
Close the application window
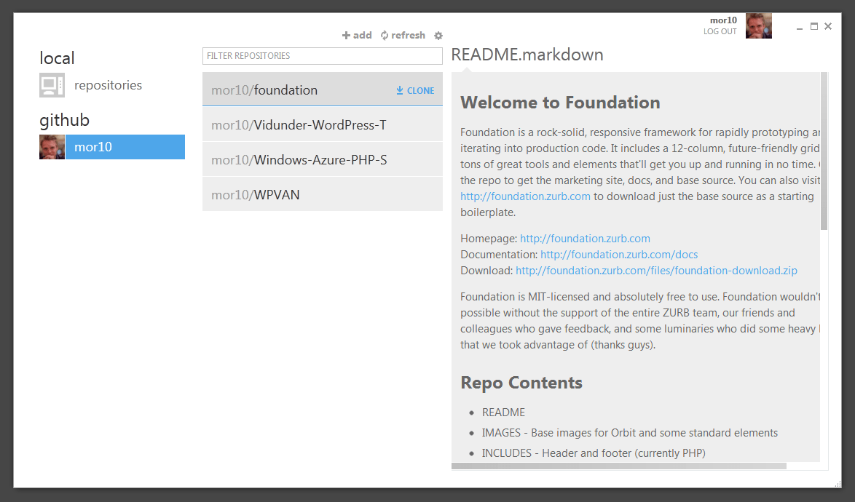[x=828, y=26]
